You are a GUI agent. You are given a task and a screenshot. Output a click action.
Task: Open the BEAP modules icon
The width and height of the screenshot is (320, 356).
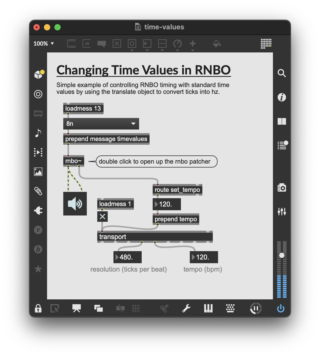(x=38, y=249)
